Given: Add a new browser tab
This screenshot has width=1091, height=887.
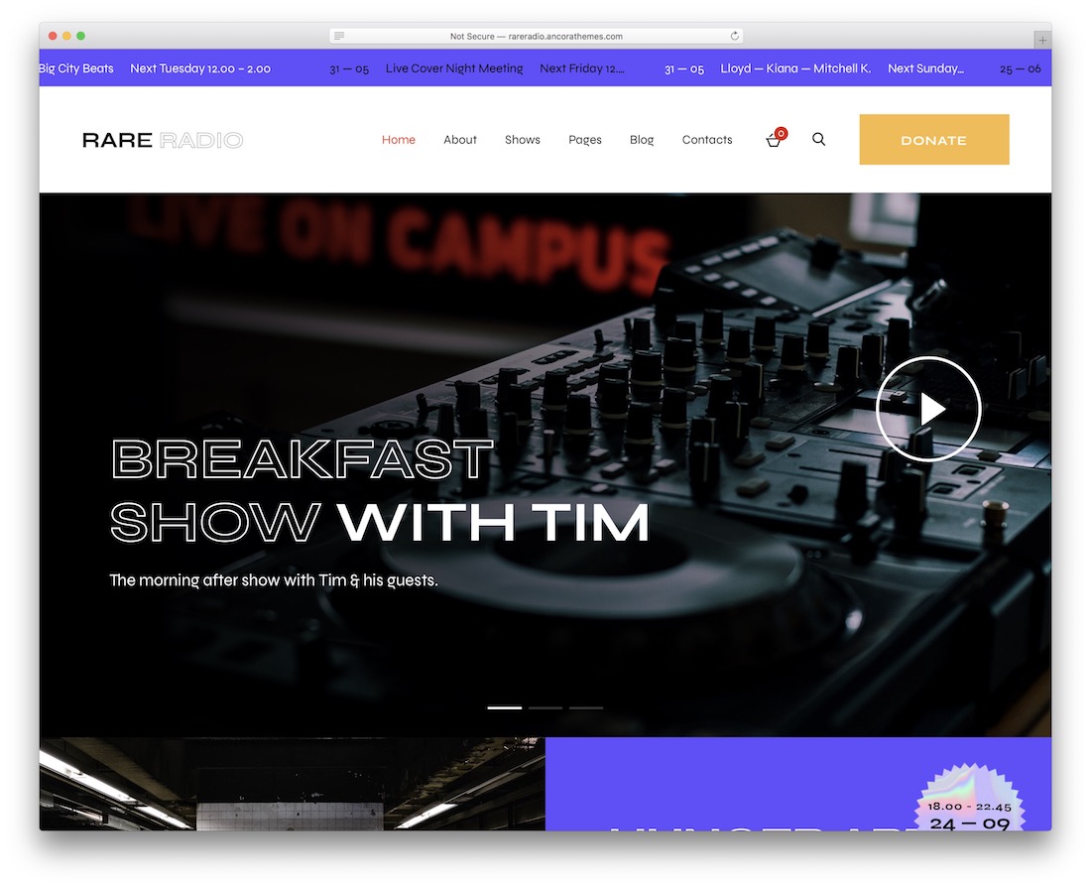Looking at the screenshot, I should tap(1042, 41).
